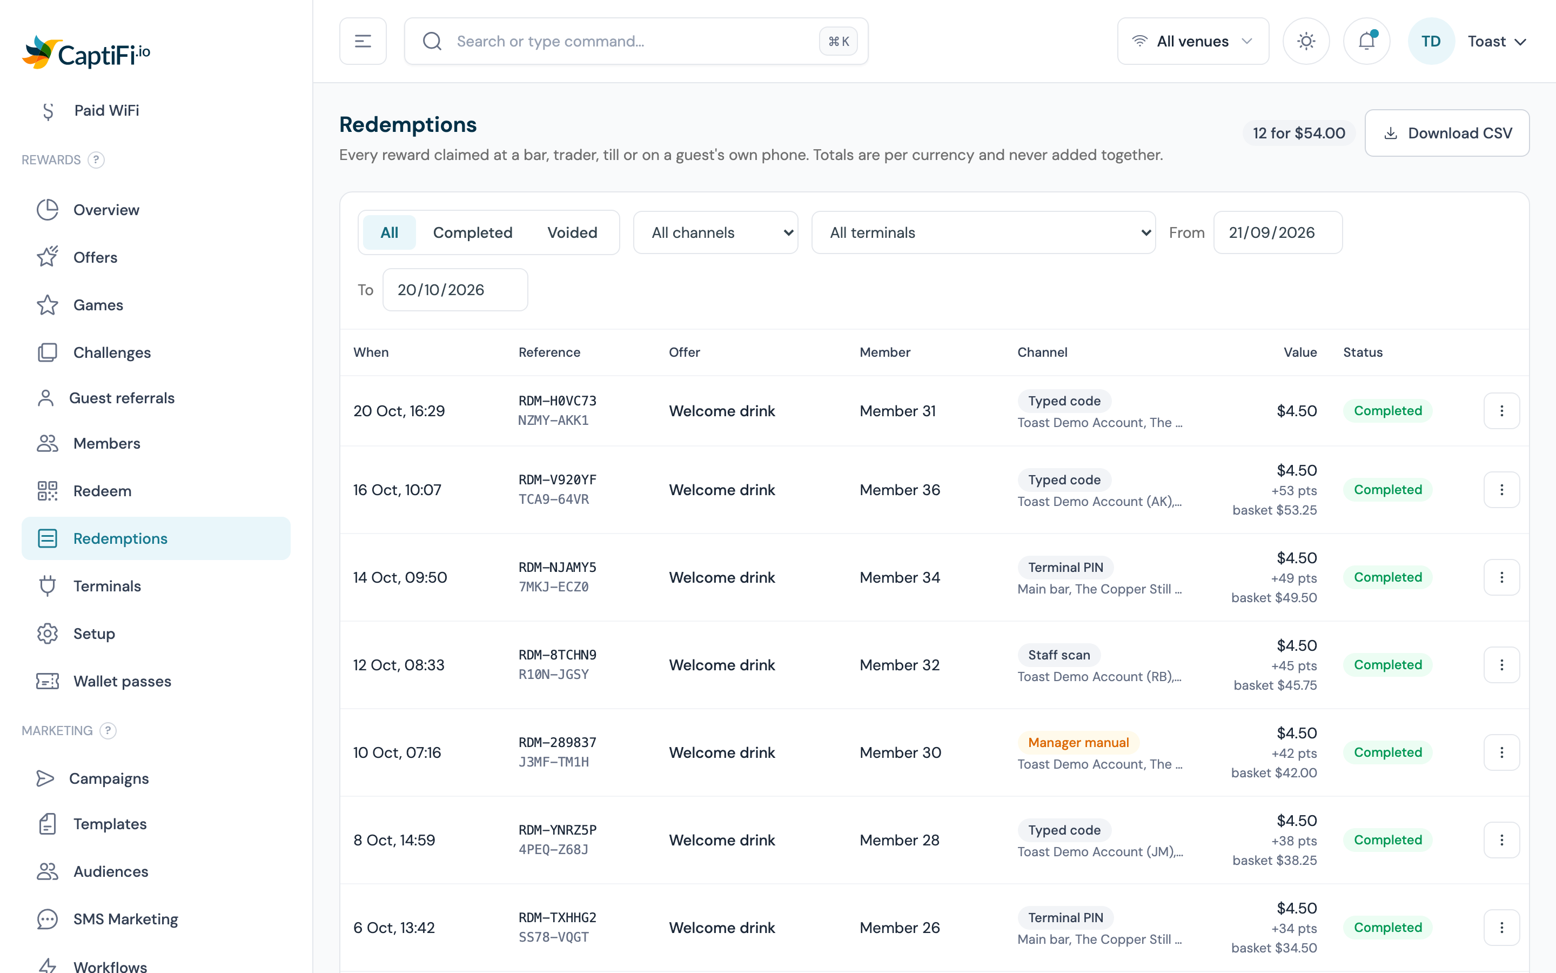Click Member 28 cell
The image size is (1556, 973).
900,840
